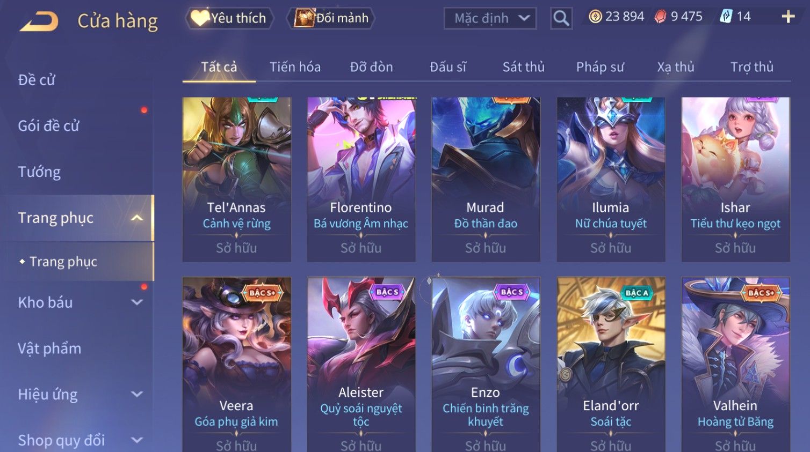The height and width of the screenshot is (452, 810).
Task: Click the red ruby currency icon
Action: [x=660, y=17]
